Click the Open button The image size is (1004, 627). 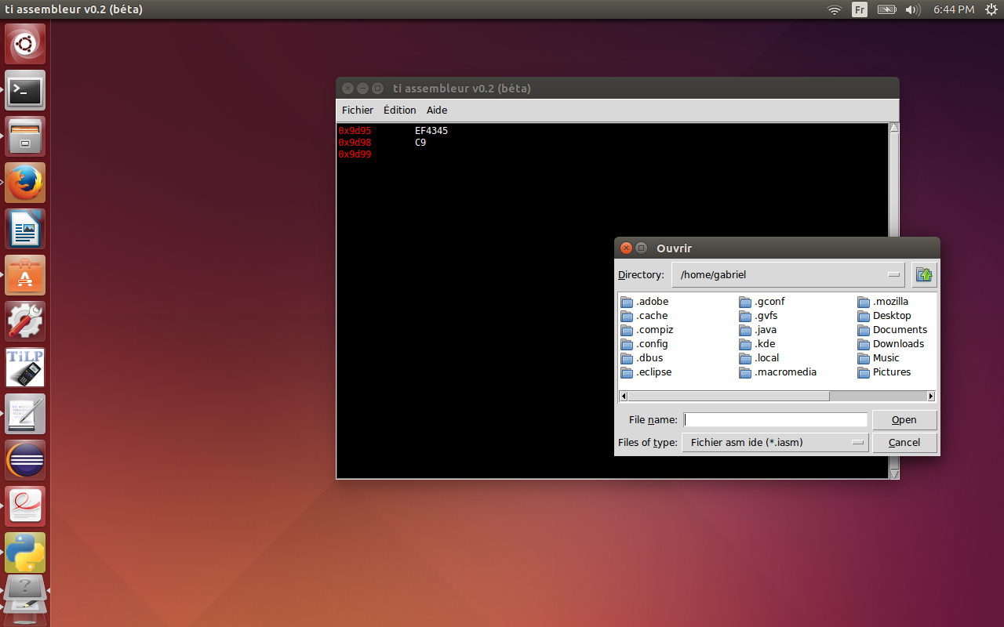pyautogui.click(x=904, y=420)
